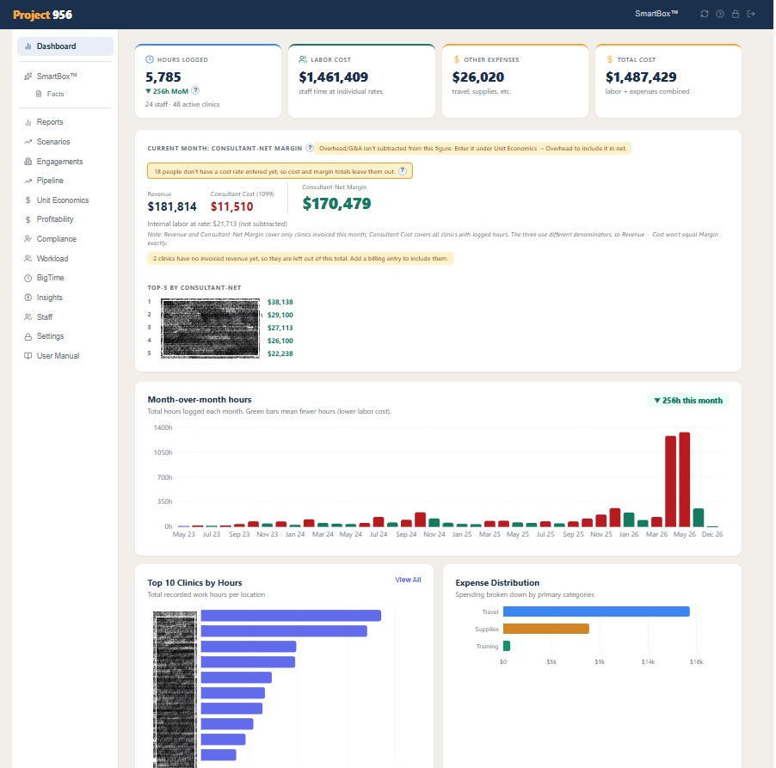The width and height of the screenshot is (776, 768).
Task: Click the User Manual book icon in the sidebar
Action: [28, 356]
